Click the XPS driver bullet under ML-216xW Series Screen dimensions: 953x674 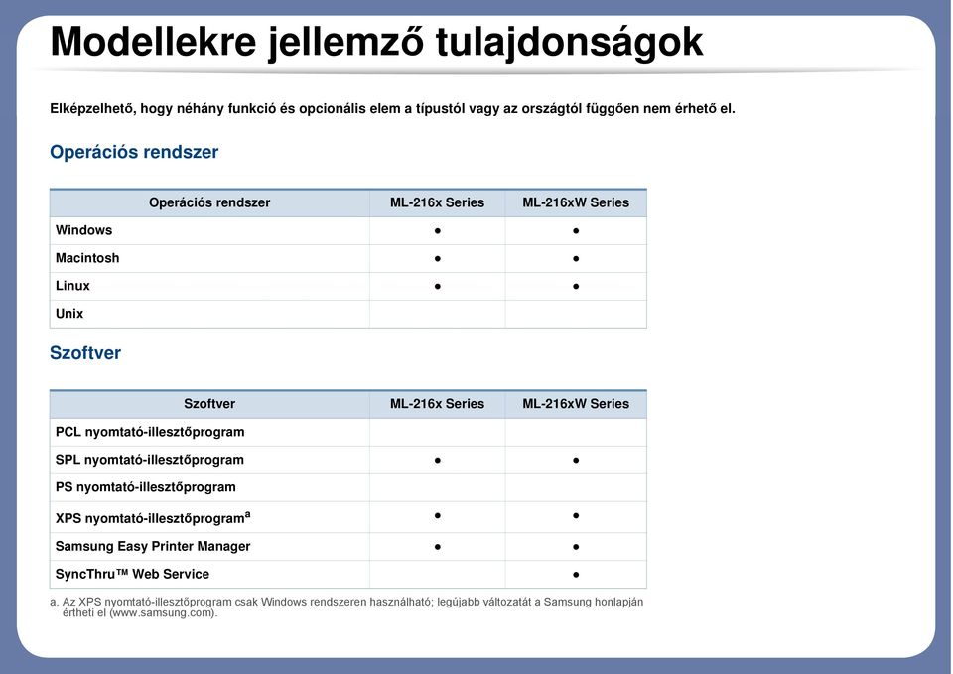click(x=576, y=516)
